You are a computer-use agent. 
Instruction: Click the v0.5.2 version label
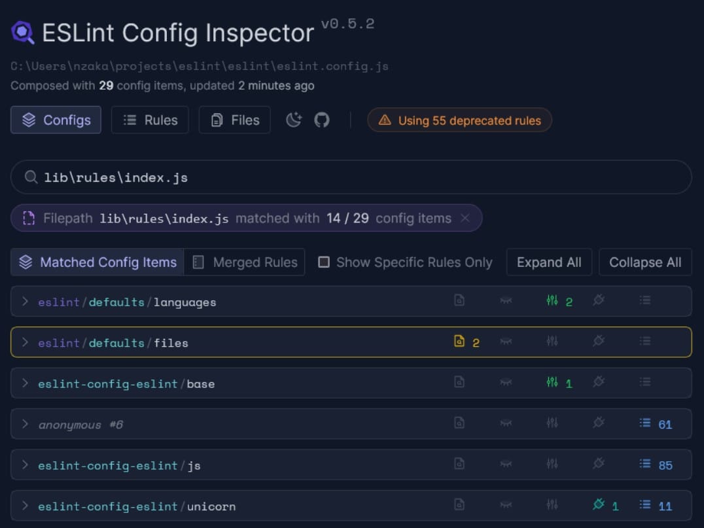pos(348,24)
